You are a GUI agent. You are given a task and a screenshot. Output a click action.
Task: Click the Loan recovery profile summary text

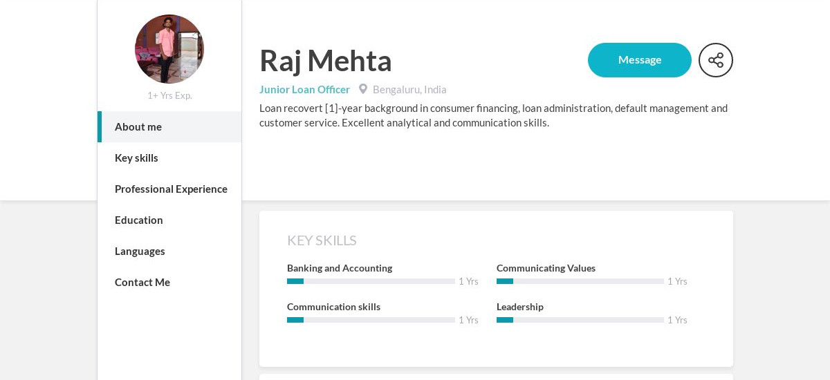click(494, 115)
